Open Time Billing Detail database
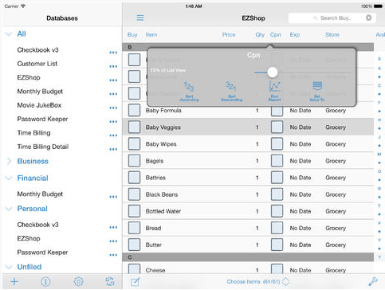Viewport: 385px width, 290px height. click(x=43, y=147)
